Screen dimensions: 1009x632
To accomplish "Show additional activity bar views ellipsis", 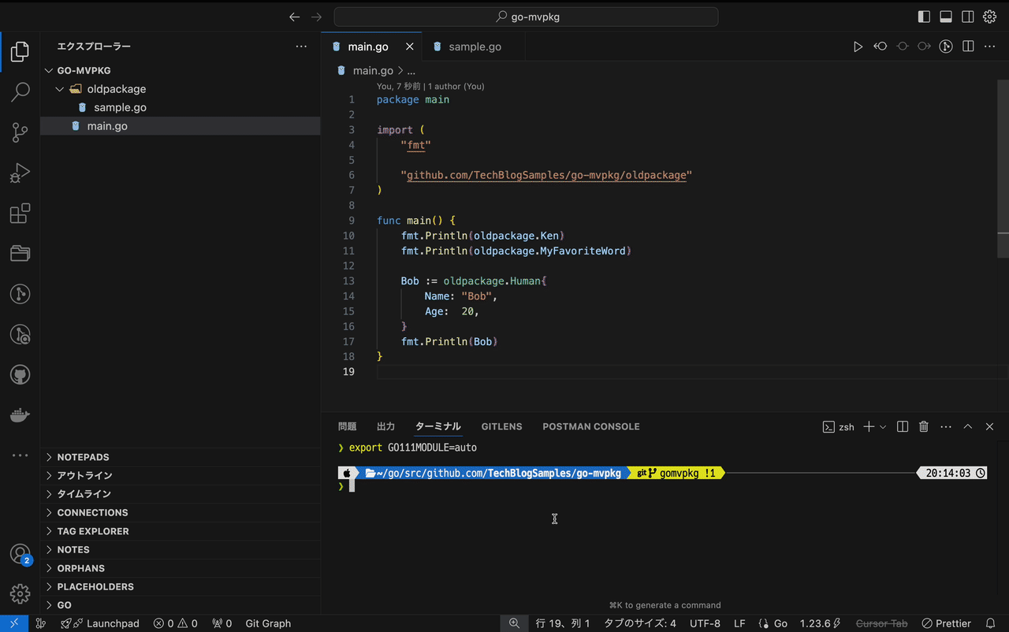I will 20,455.
